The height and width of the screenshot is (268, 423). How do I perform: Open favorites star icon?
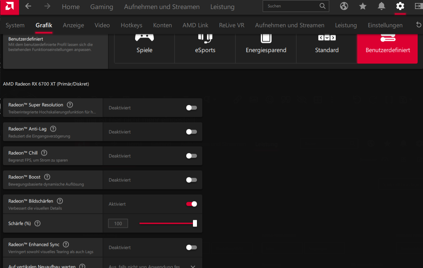pyautogui.click(x=362, y=6)
